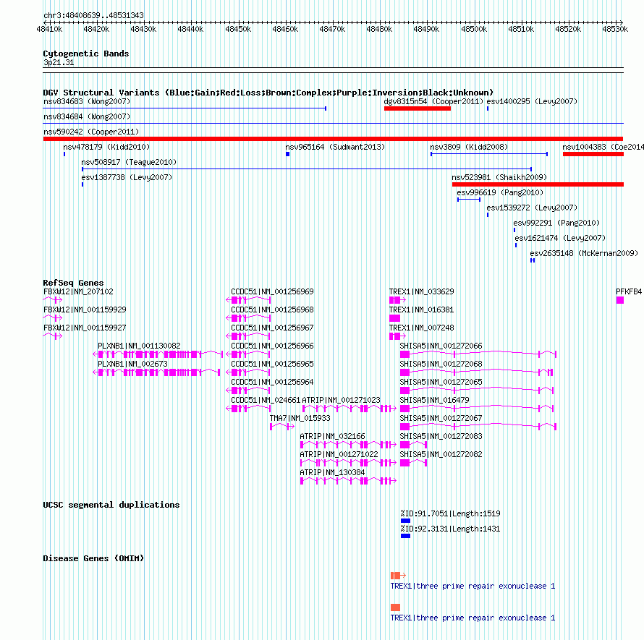This screenshot has height=640, width=644.
Task: Click the blue span line of nsv3809
Action: coord(489,154)
